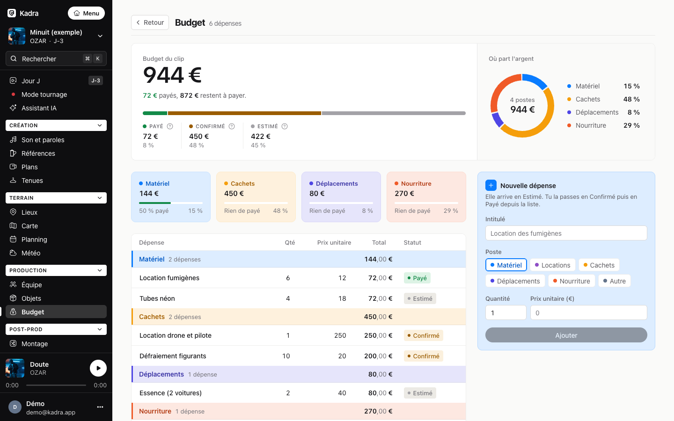Select Nourriture poste chip in form
The image size is (674, 421).
point(571,281)
